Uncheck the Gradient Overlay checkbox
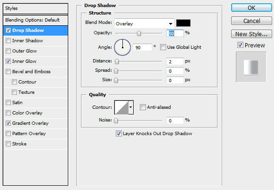Image resolution: width=274 pixels, height=190 pixels. point(8,123)
